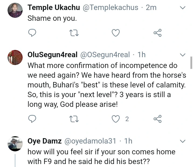Reply to OluSegun4real's tweet
This screenshot has width=194, height=167.
coord(32,118)
